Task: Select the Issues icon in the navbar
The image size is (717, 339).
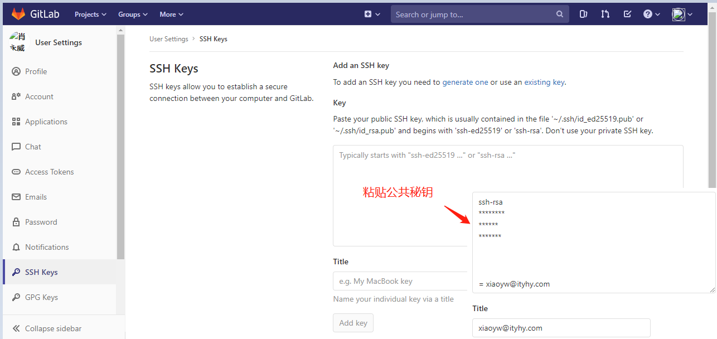Action: (x=583, y=14)
